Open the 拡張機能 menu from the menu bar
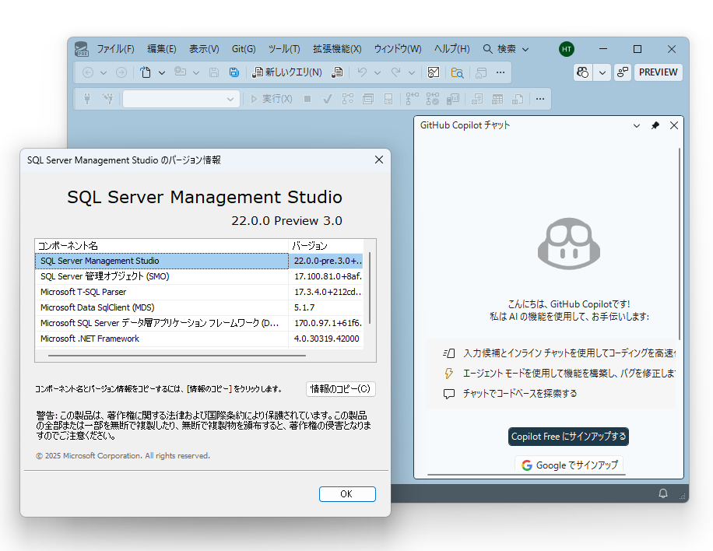 click(x=338, y=48)
